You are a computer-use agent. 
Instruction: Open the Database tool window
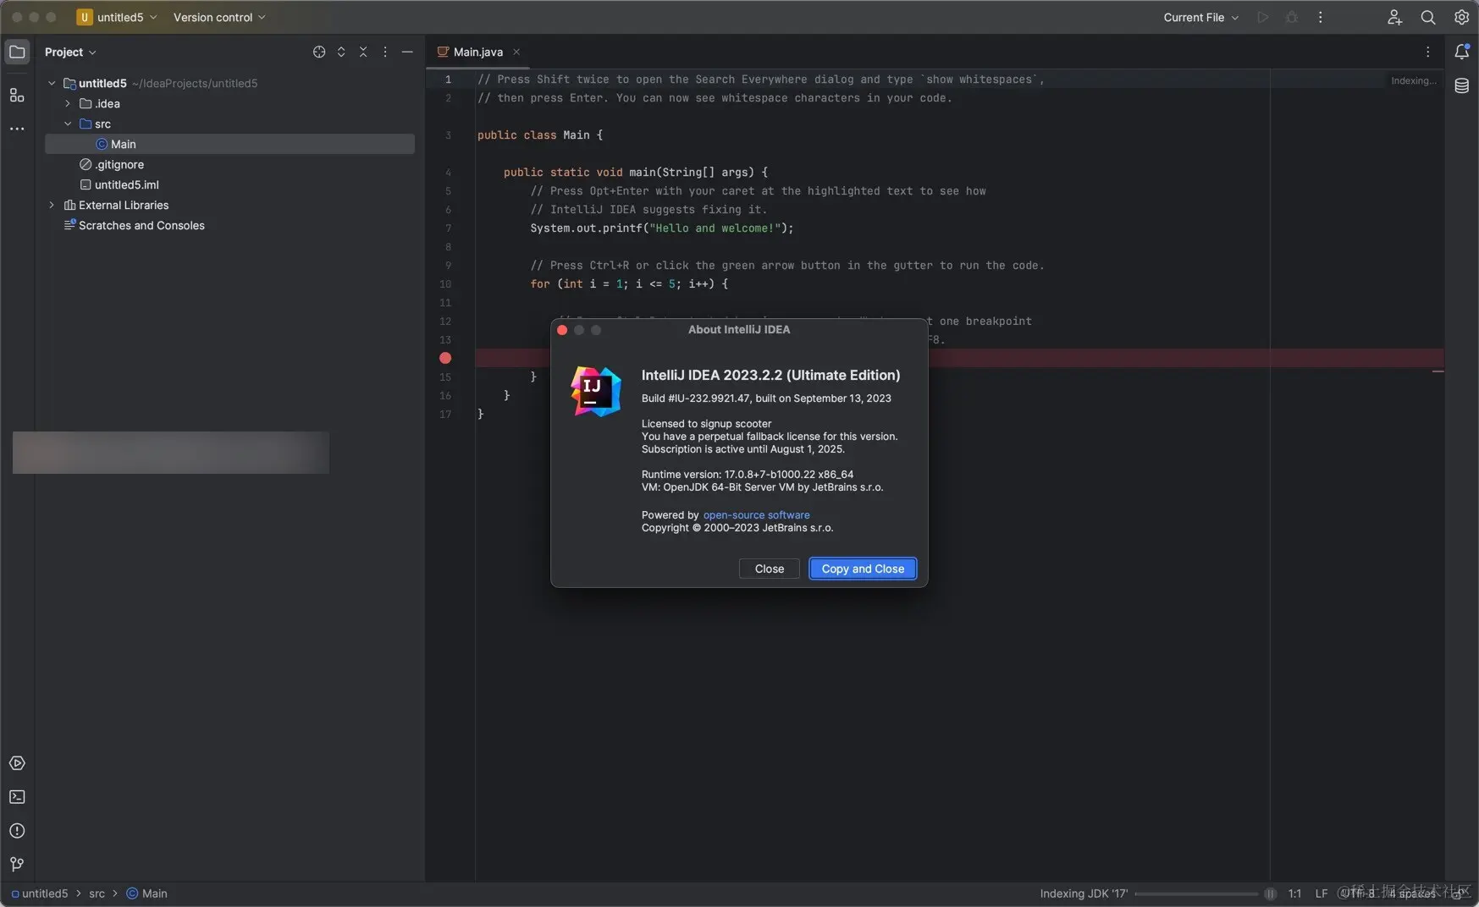[x=1462, y=85]
